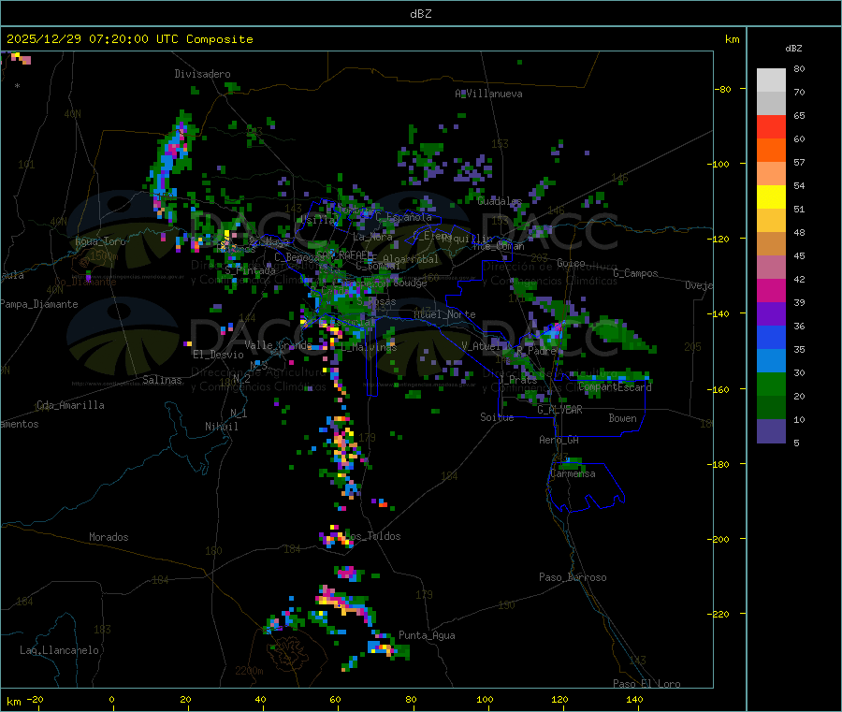This screenshot has width=842, height=712.
Task: Pick the 39 dBZ magenta legend swatch
Action: coord(771,290)
